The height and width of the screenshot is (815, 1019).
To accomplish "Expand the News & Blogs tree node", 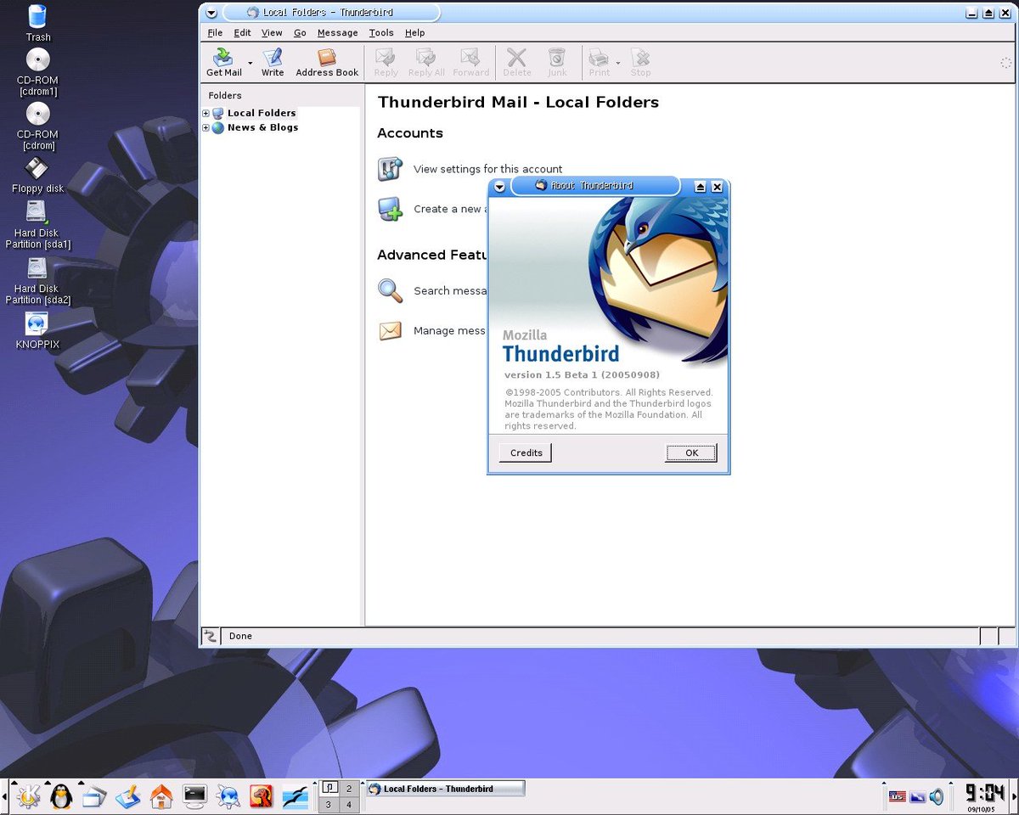I will [205, 127].
